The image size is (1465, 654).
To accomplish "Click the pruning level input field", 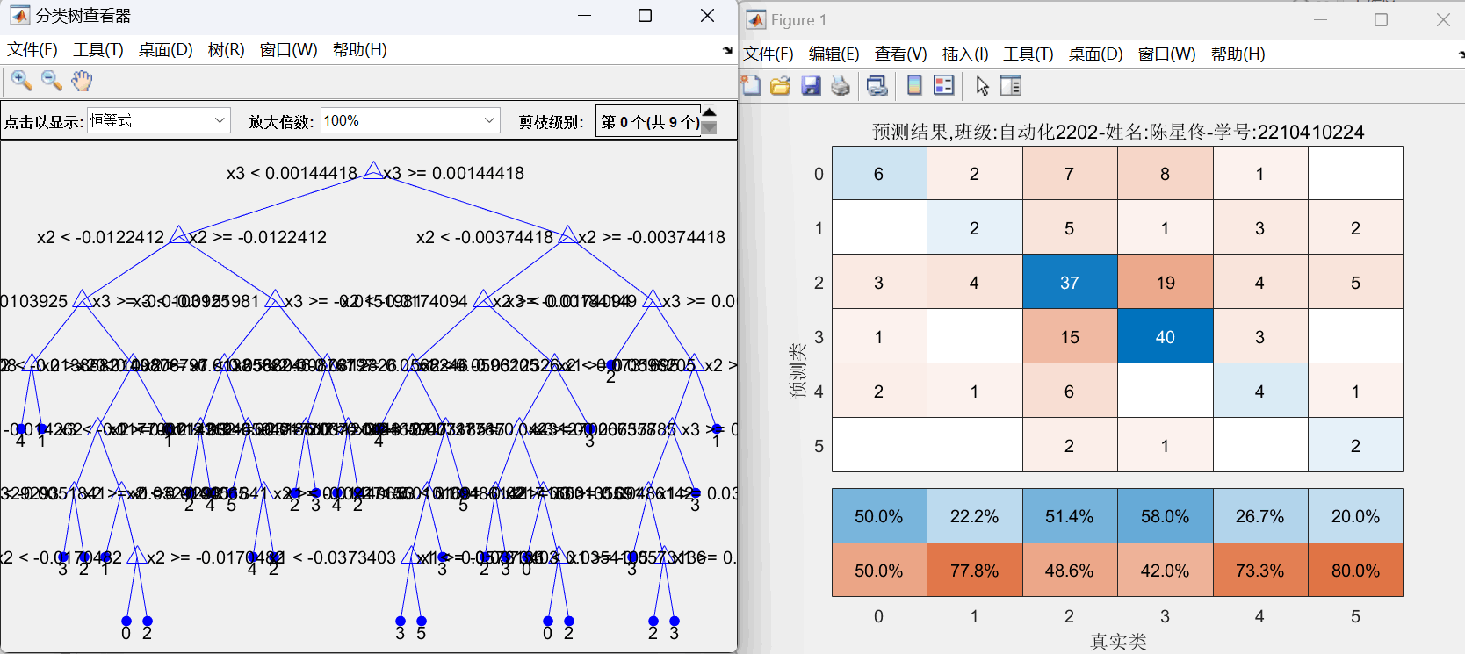I will click(649, 121).
